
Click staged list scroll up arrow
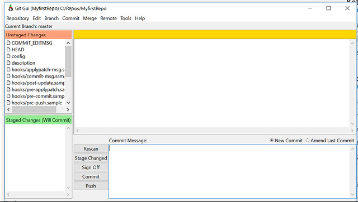click(x=68, y=128)
